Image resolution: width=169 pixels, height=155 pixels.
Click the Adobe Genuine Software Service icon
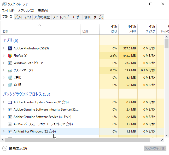tap(10, 117)
